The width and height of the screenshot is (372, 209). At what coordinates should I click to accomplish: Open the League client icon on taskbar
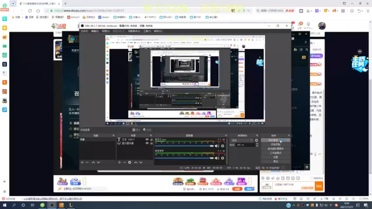click(71, 205)
